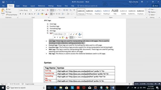The width and height of the screenshot is (161, 90).
Task: Open the ribbon font size dropdown
Action: point(34,10)
